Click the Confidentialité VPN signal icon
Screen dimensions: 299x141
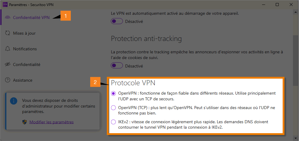[x=8, y=18]
